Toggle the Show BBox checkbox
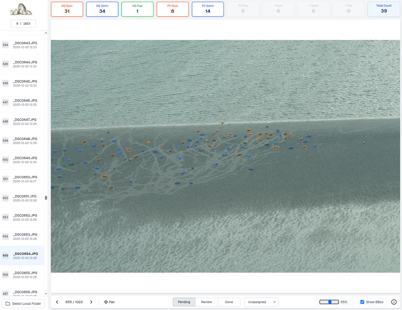 tap(362, 302)
